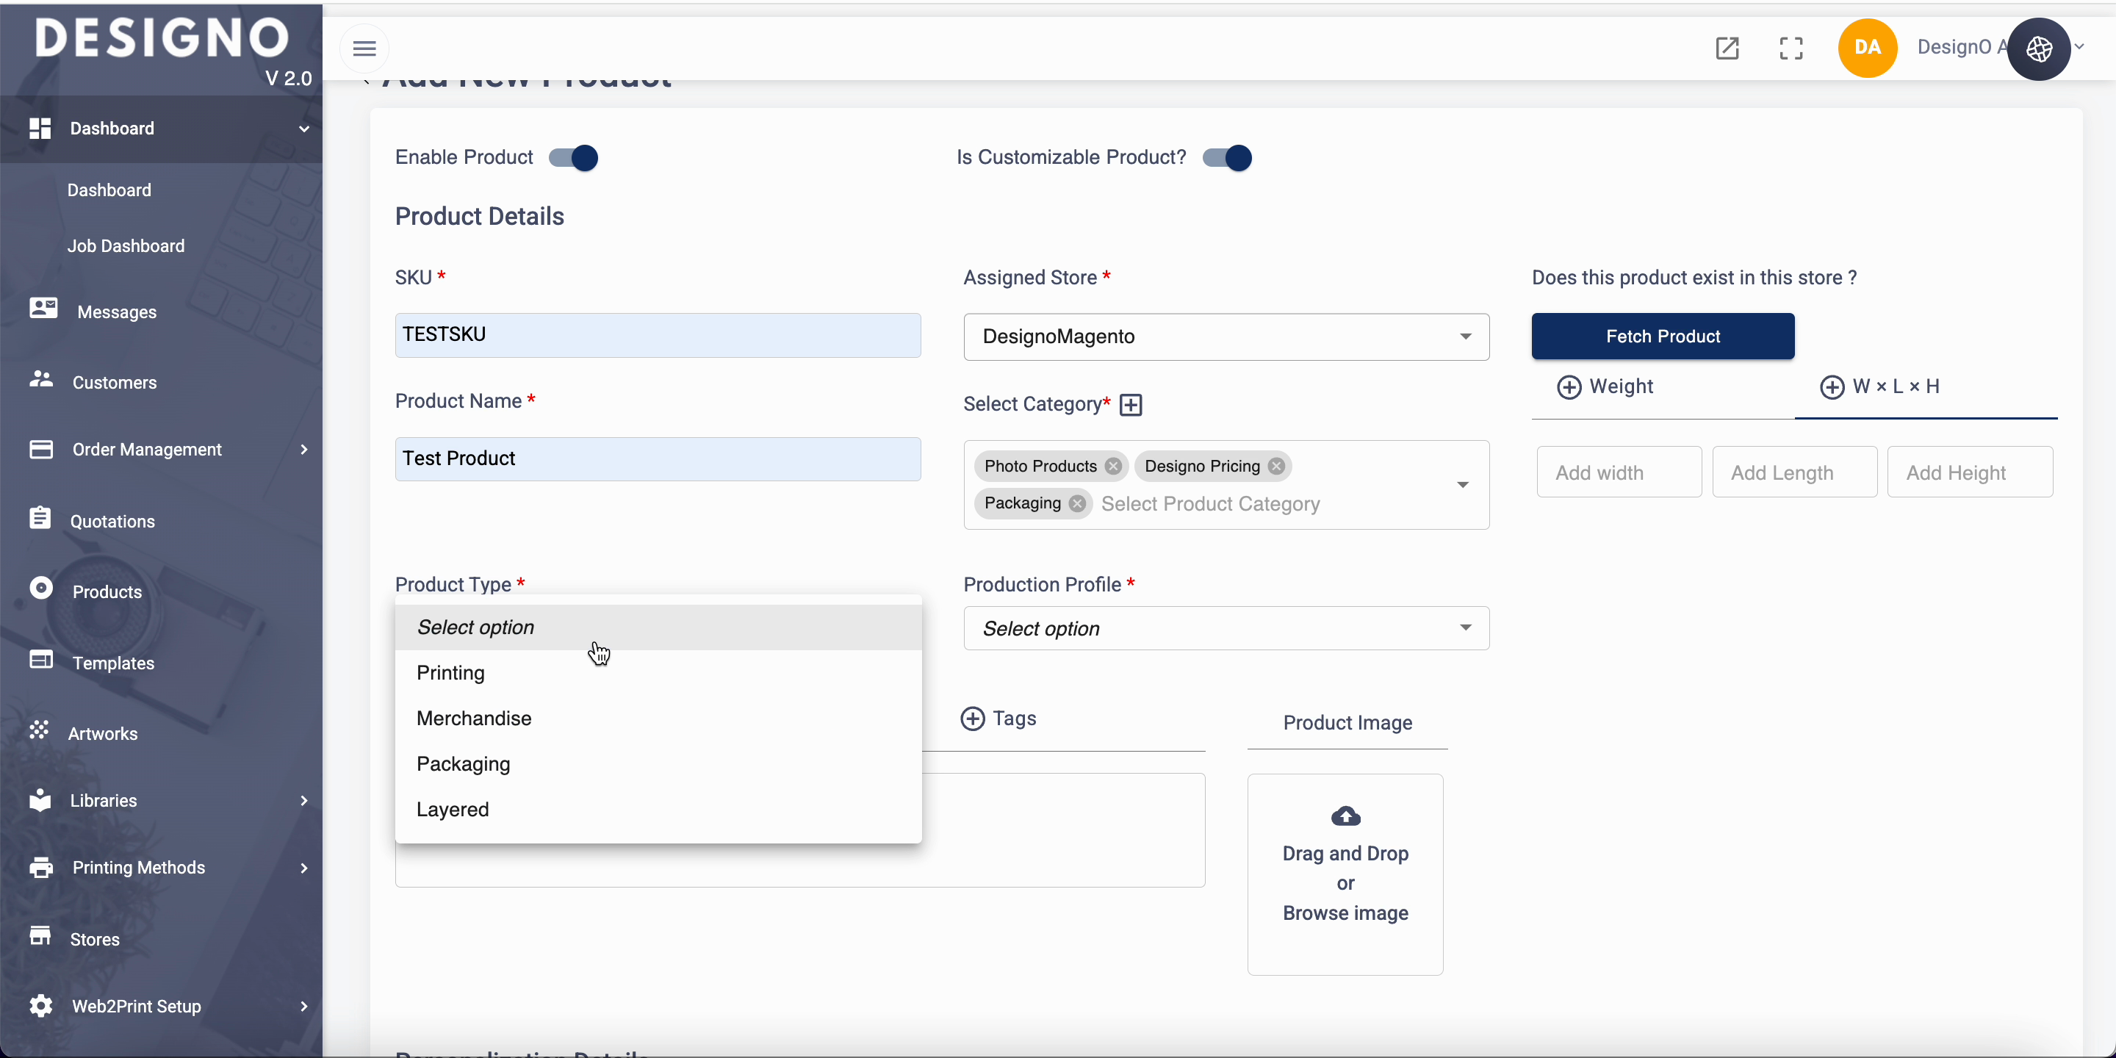2116x1058 pixels.
Task: Switch to the Weight tab
Action: click(1606, 387)
